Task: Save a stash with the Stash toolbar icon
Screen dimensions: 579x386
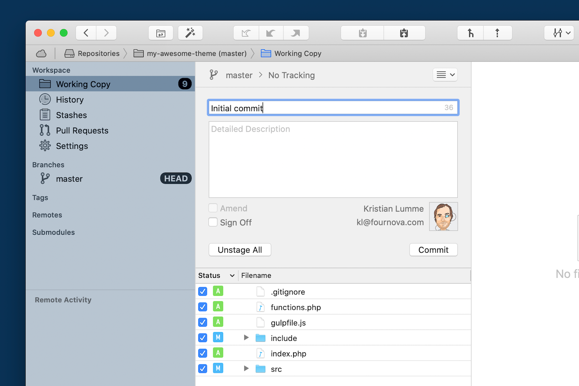Action: tap(362, 33)
